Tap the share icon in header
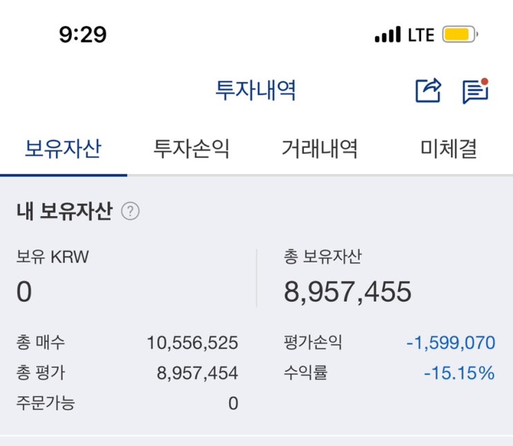The width and height of the screenshot is (513, 446). click(x=428, y=90)
